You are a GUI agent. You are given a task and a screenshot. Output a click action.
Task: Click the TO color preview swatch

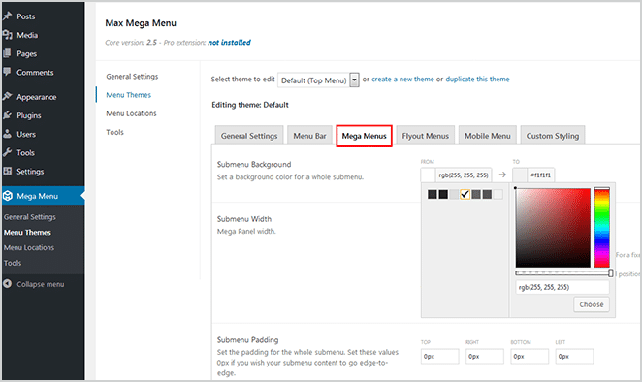tap(520, 175)
